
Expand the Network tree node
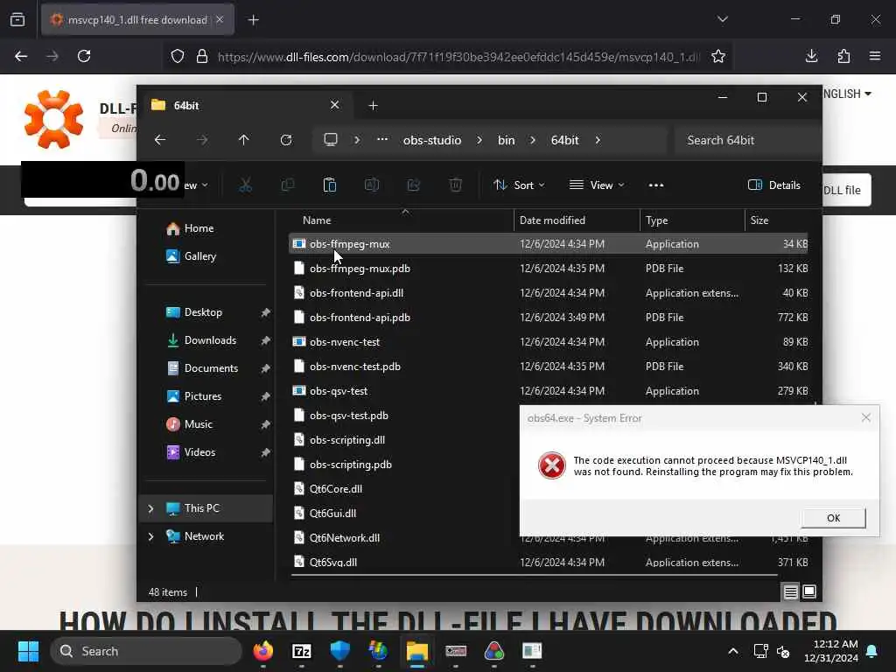tap(150, 536)
